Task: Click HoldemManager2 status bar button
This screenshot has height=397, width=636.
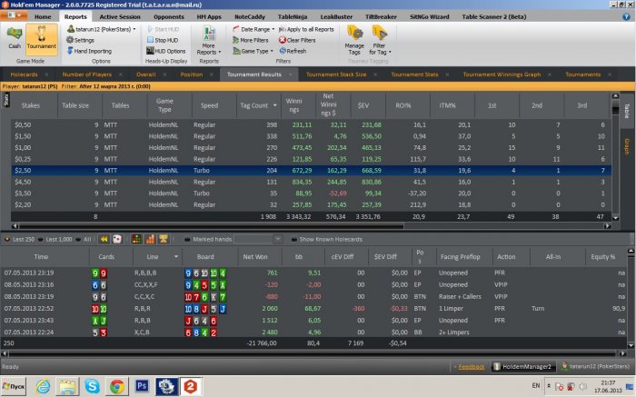Action: pyautogui.click(x=523, y=367)
